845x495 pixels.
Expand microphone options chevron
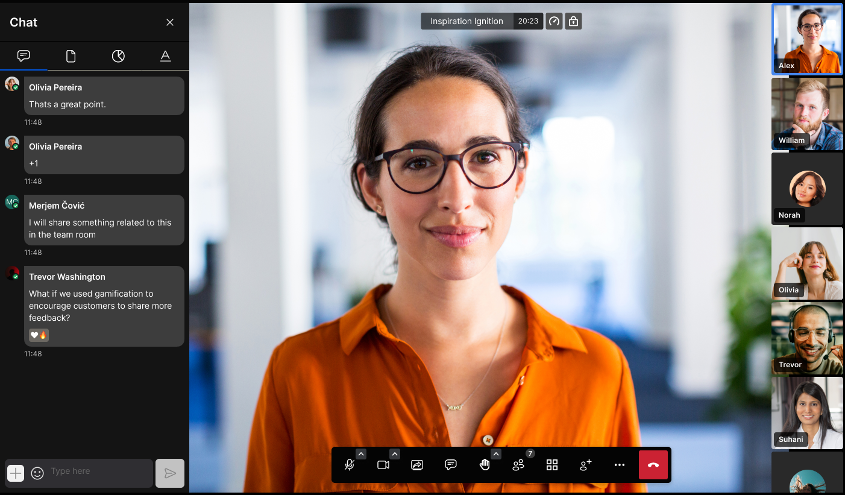(361, 454)
